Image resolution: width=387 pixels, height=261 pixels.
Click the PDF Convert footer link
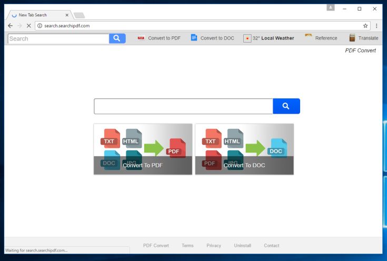click(x=156, y=245)
